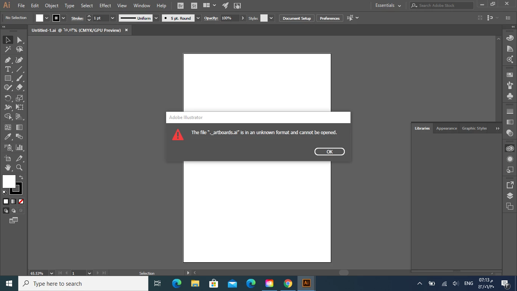The image size is (517, 291).
Task: Click the Search Adobe Stock field
Action: (441, 5)
